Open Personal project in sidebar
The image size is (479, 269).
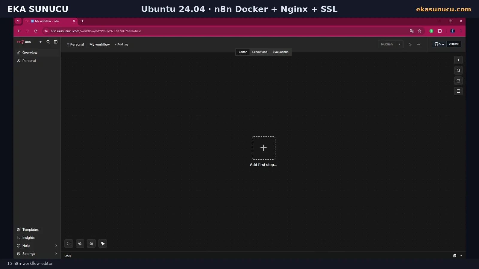pos(37,61)
